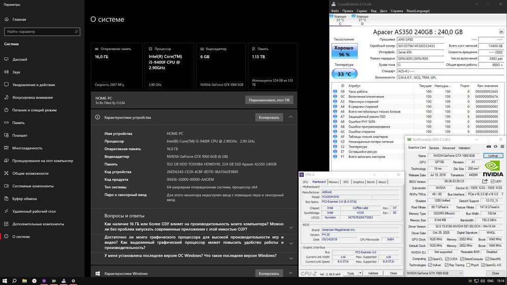507x285 pixels.
Task: Select the Температура attribute row
Action: (417, 146)
